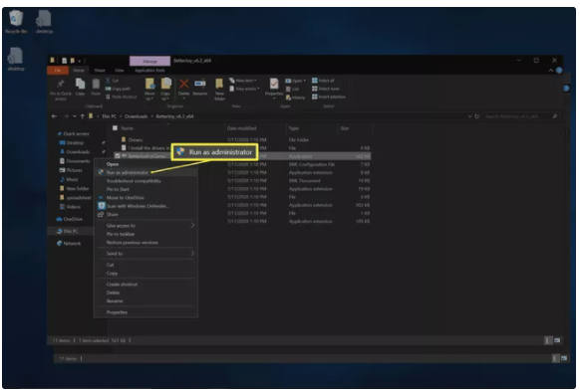Image resolution: width=580 pixels, height=392 pixels.
Task: Open the recent locations dropdown arrow
Action: pos(75,116)
